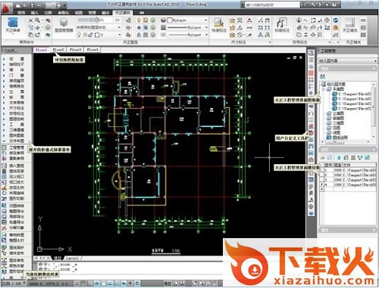Click the 旧图转换 convert old drawing icon
Screen dimensions: 379x288
pos(4,206)
